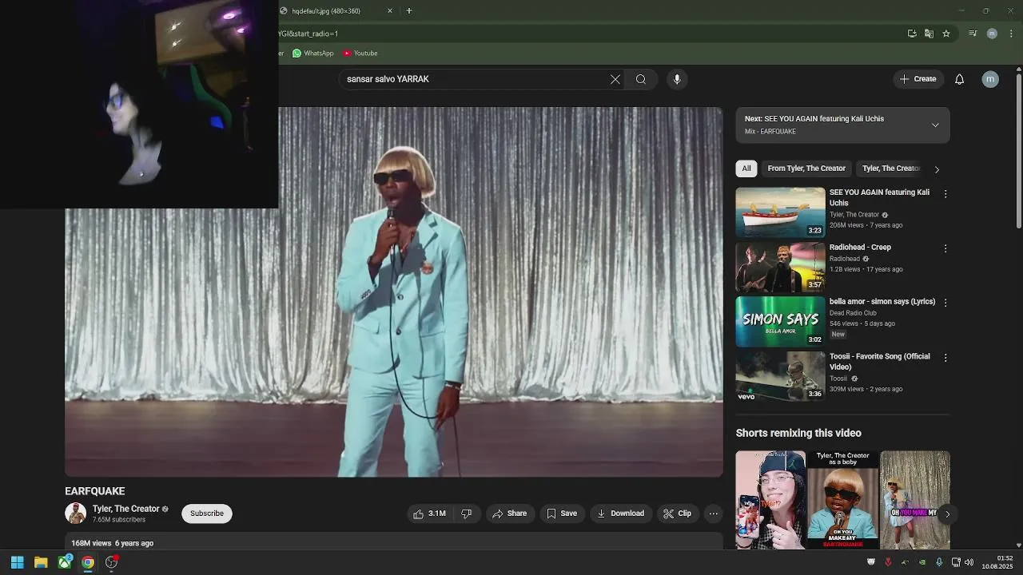This screenshot has height=575, width=1023.
Task: Open first Short with green-haired person
Action: (x=770, y=500)
